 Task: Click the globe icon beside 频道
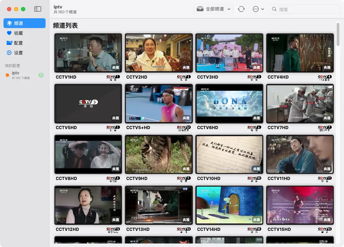[9, 23]
